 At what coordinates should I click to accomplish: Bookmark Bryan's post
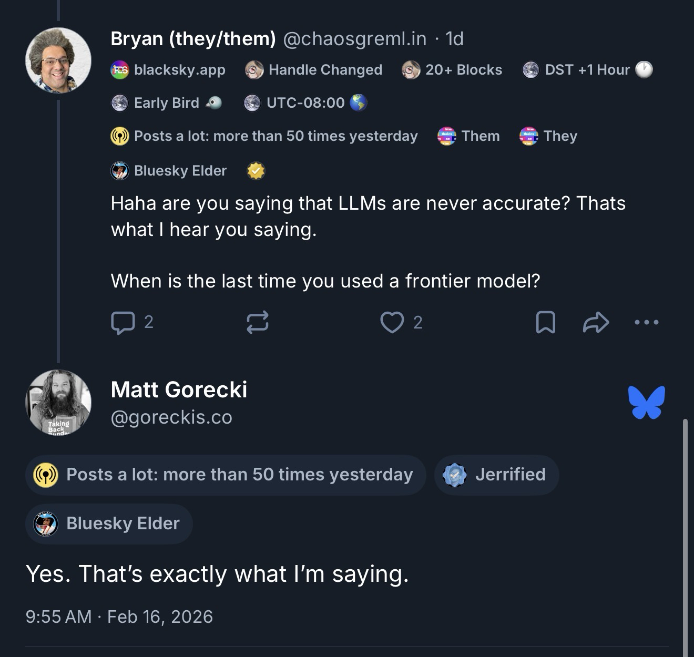pos(545,322)
